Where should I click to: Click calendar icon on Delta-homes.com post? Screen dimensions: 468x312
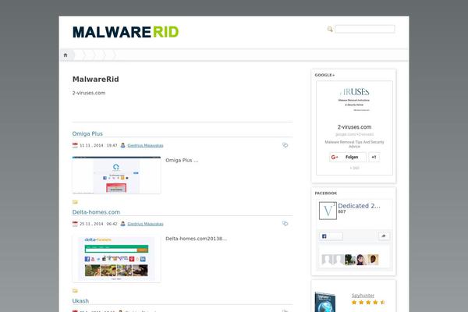click(x=75, y=224)
